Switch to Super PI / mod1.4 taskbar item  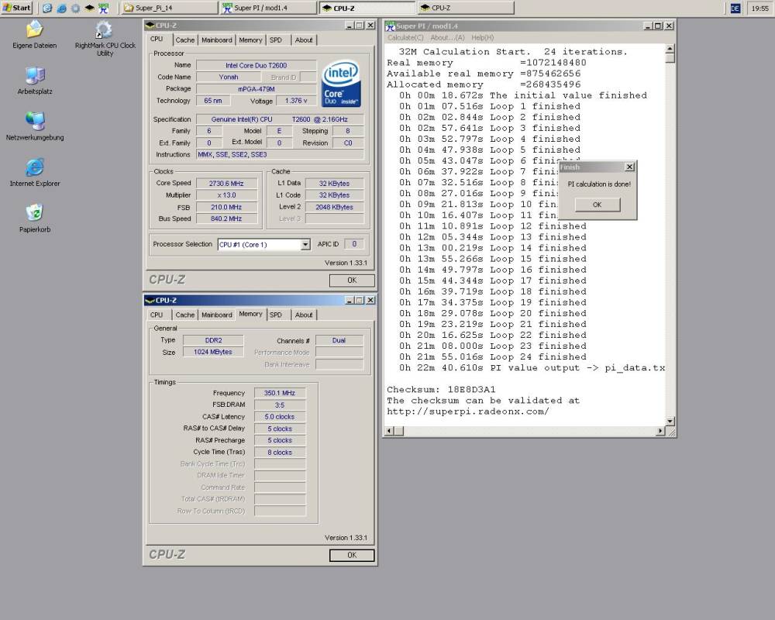click(x=268, y=8)
